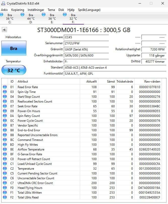
Task: Click the Serienummer field value
Action: pyautogui.click(x=86, y=43)
